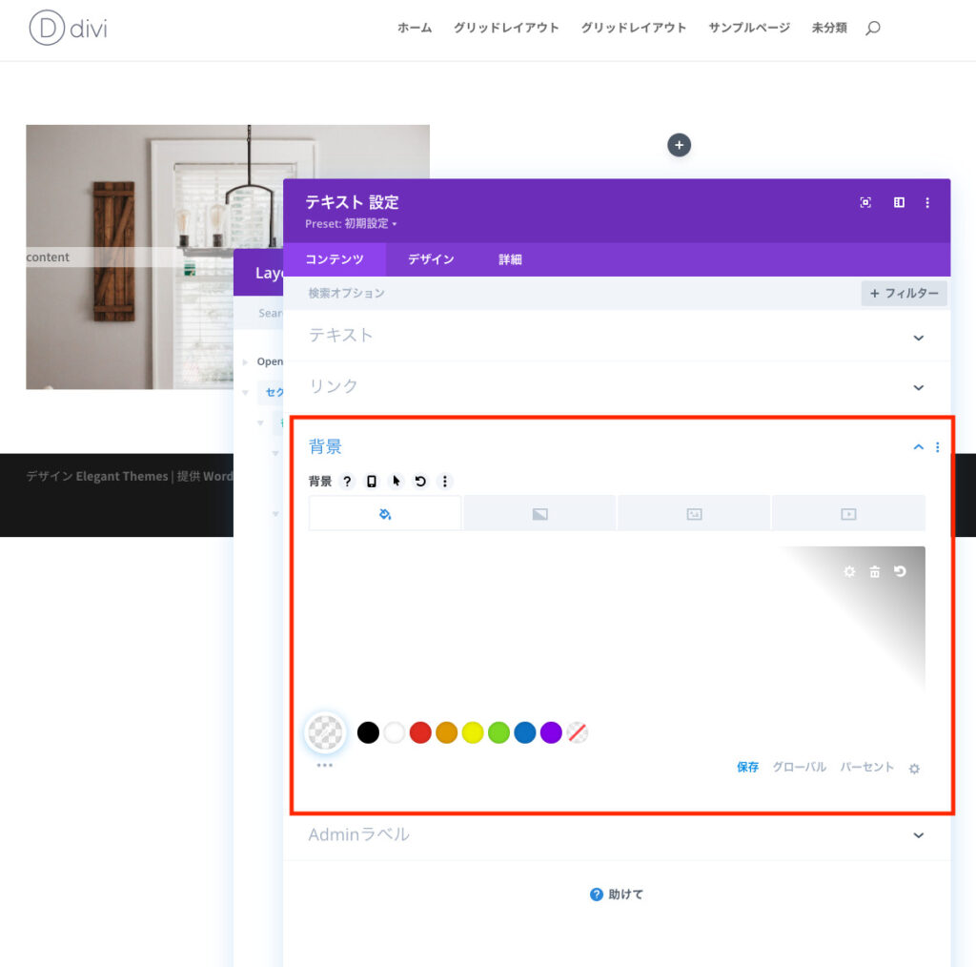Toggle the snap-to-side icon in modal header
The width and height of the screenshot is (976, 967).
[899, 202]
